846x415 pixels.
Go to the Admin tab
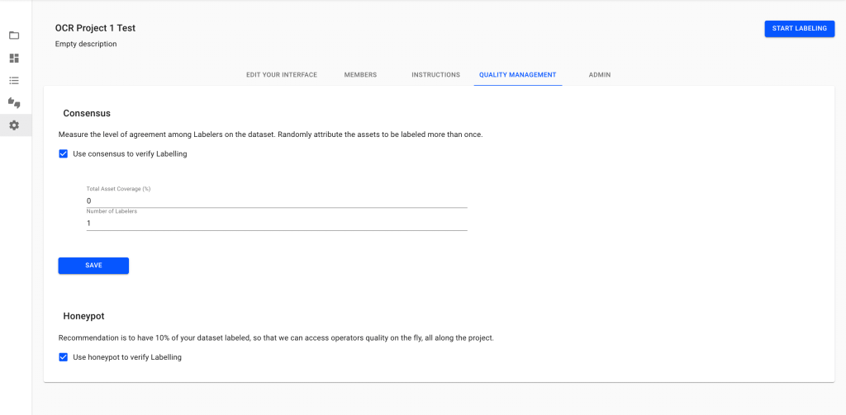(x=600, y=75)
